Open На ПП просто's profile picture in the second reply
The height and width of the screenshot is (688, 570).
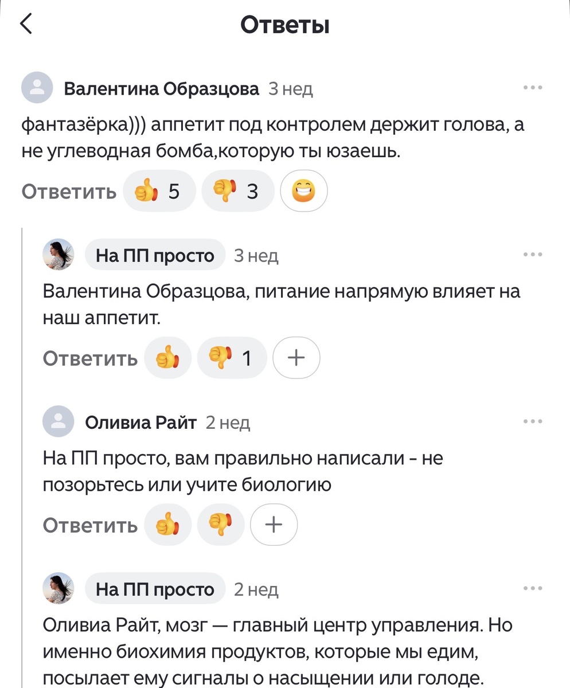[57, 588]
